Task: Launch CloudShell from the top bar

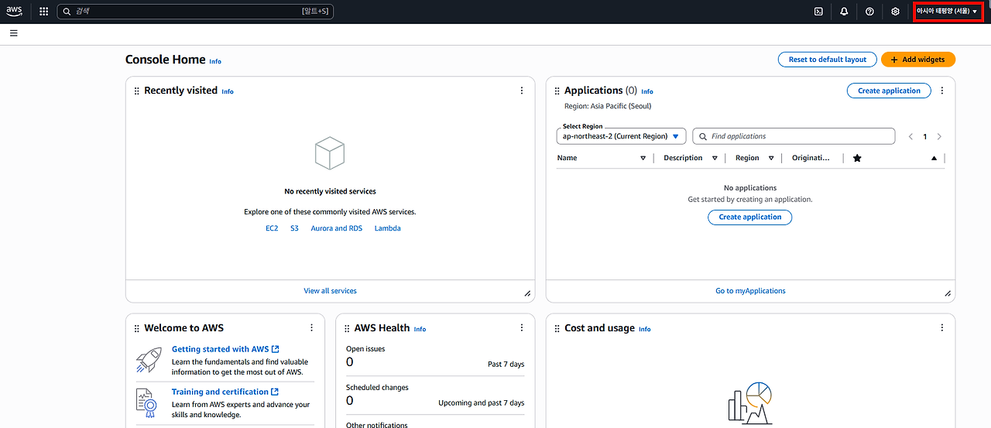Action: click(x=818, y=12)
